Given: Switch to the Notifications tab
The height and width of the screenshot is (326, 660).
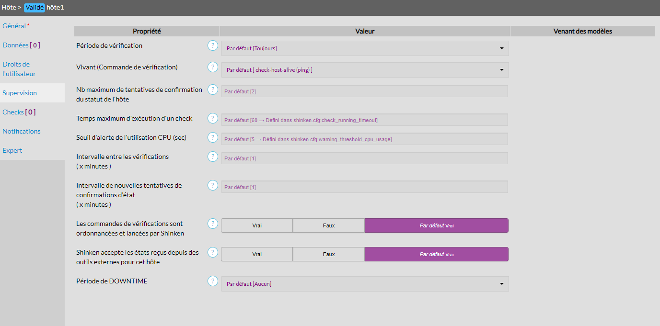Looking at the screenshot, I should (x=22, y=131).
